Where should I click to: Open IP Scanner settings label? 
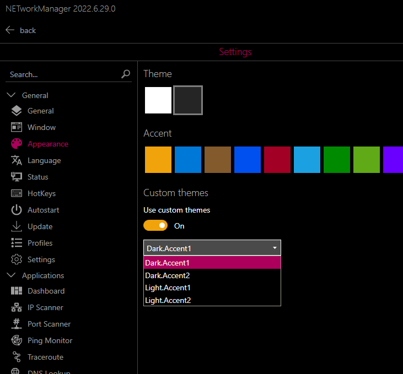45,307
